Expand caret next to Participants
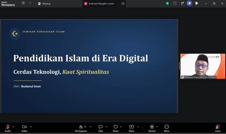This screenshot has height=134, width=226. (90, 127)
